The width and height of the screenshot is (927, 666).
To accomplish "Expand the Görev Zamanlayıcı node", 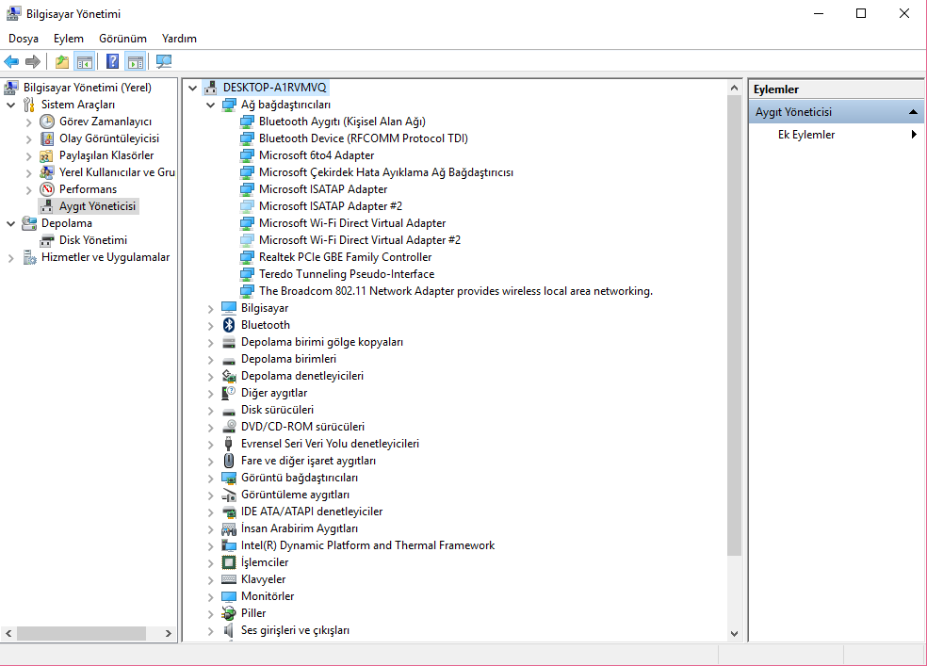I will point(29,122).
